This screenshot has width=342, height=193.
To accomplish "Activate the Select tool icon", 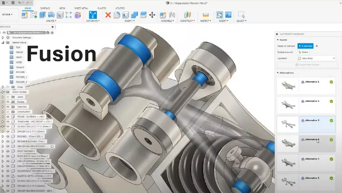I will pos(241,15).
